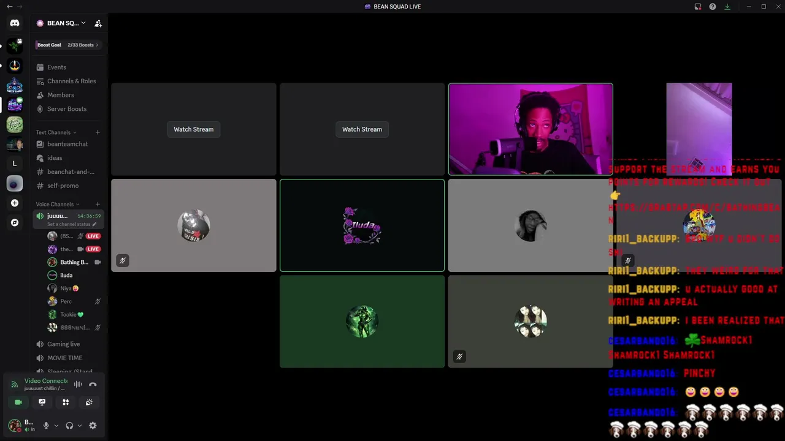The image size is (785, 441).
Task: Focus the green armored avatar tile
Action: click(x=362, y=322)
